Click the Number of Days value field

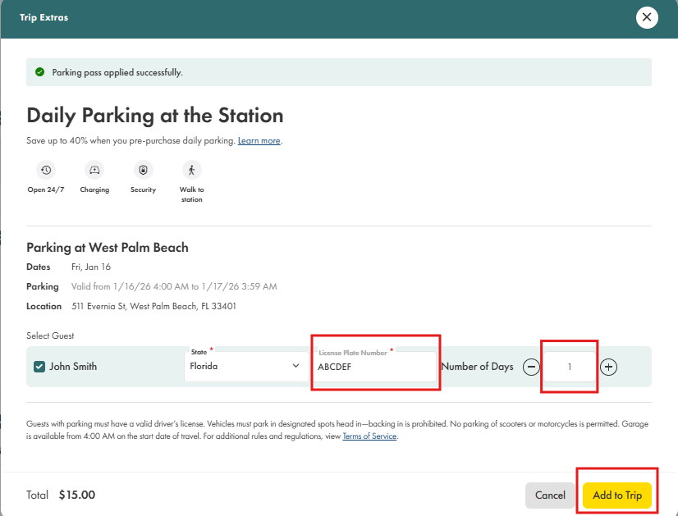[x=570, y=367]
